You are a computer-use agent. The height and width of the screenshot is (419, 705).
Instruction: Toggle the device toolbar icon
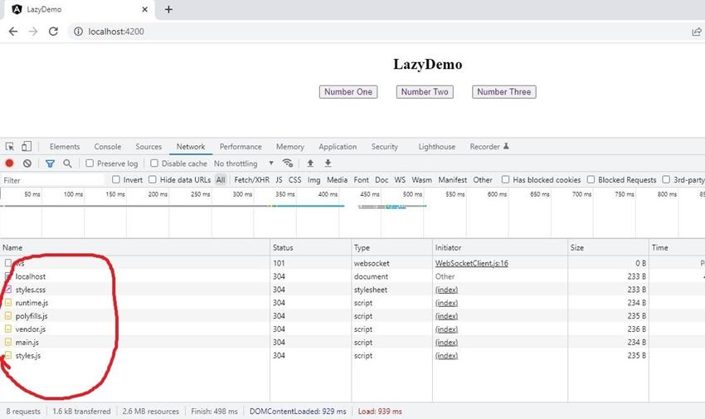[27, 147]
